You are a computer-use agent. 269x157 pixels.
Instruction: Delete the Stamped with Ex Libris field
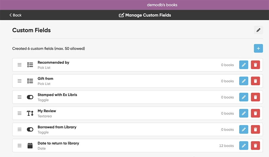click(255, 97)
